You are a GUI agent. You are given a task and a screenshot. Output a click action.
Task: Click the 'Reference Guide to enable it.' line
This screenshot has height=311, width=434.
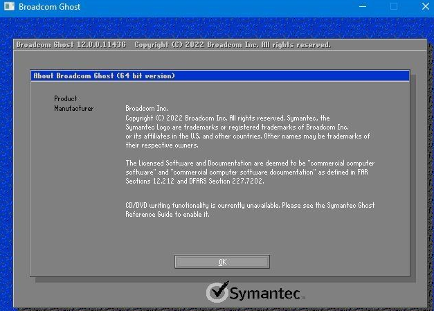coord(168,214)
